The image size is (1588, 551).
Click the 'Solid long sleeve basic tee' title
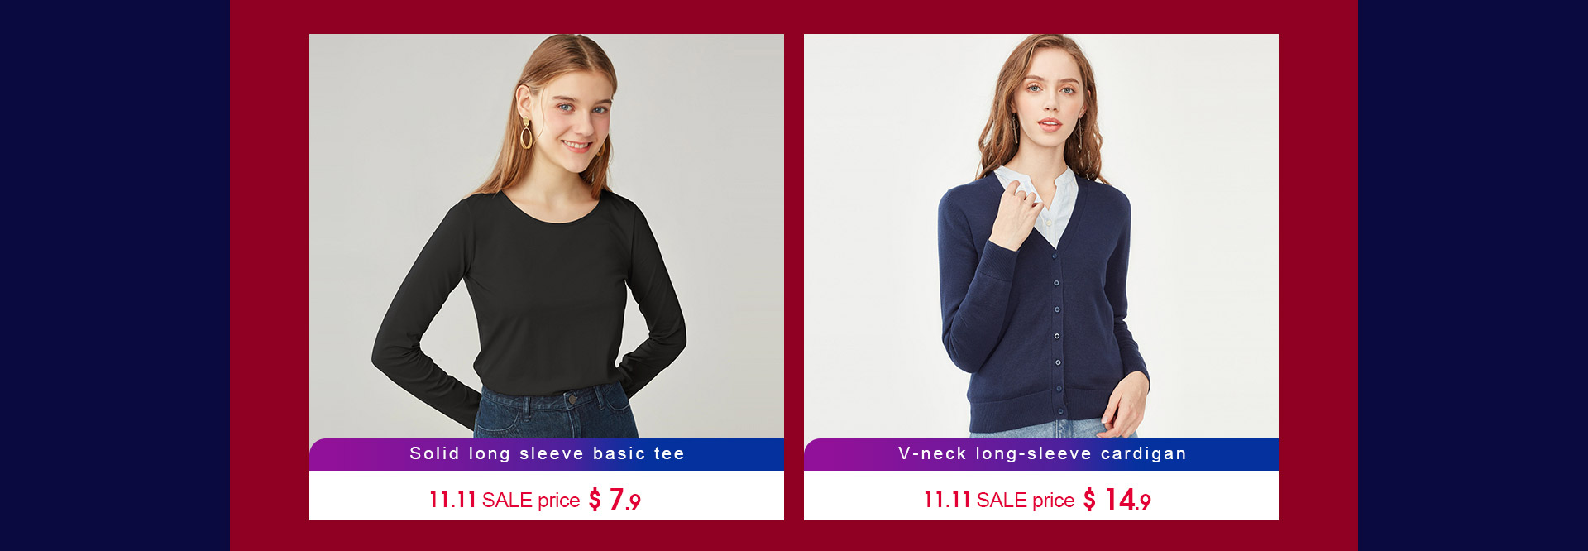coord(547,453)
